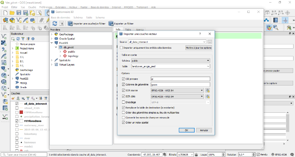The image size is (295, 157).
Task: Click the Refresh icon in Gestionnaire BD toolbar
Action: tap(55, 23)
